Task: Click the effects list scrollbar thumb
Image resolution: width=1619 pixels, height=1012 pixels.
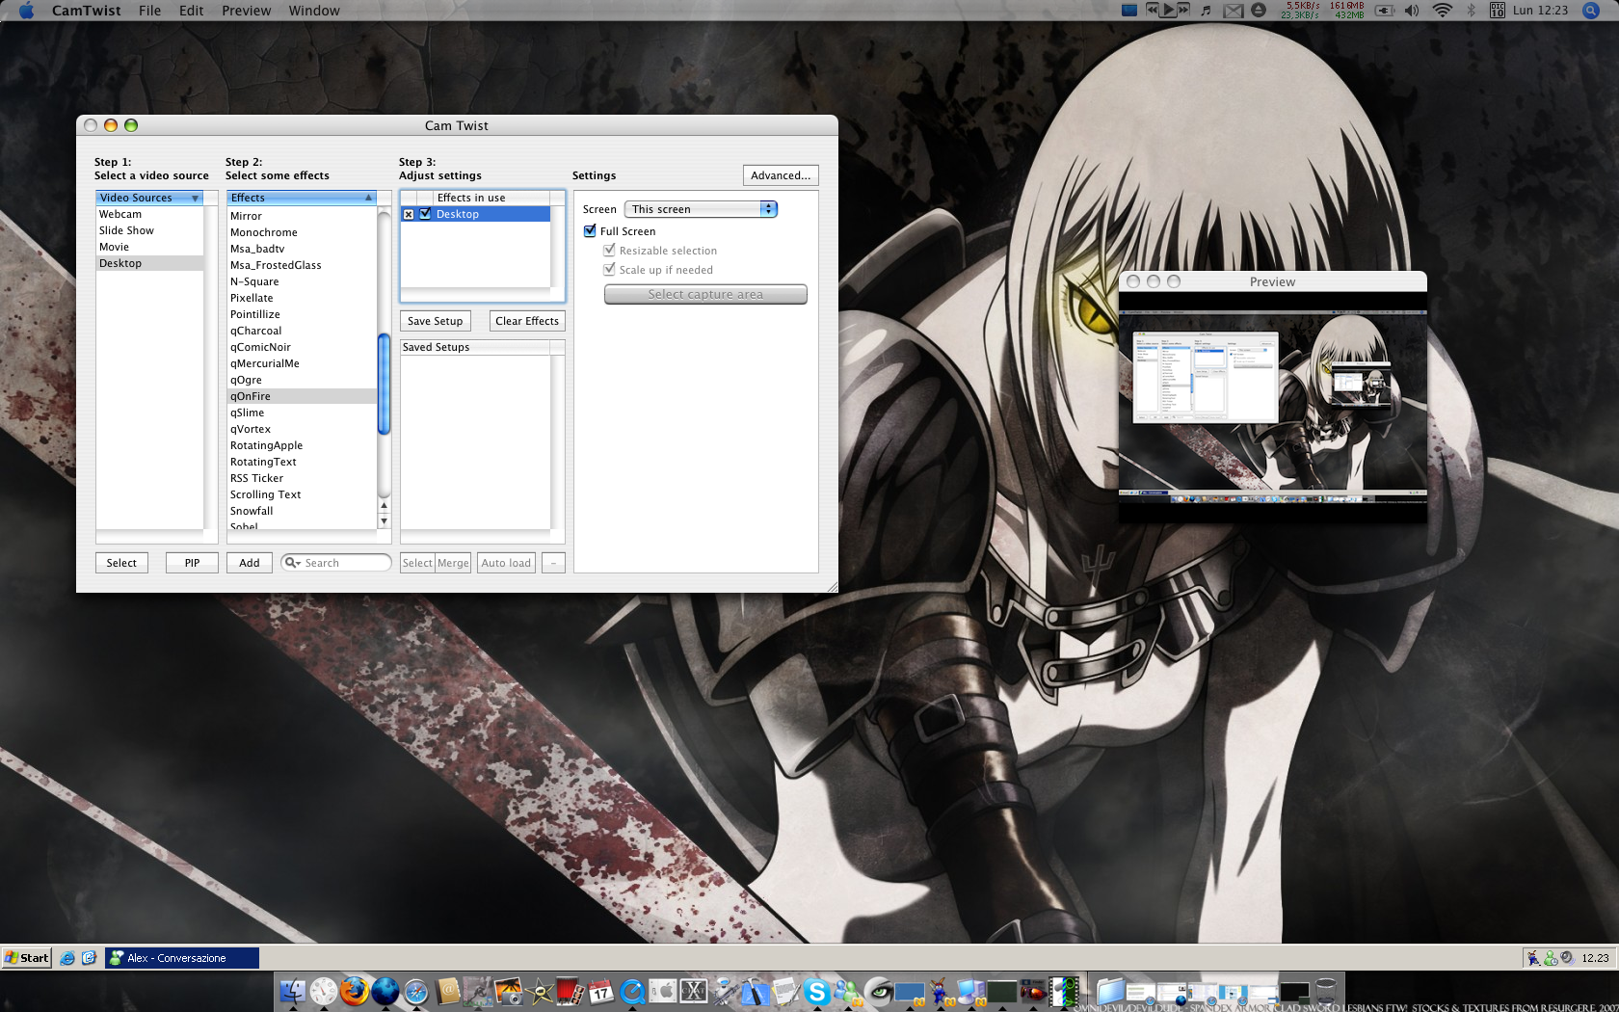Action: tap(384, 384)
